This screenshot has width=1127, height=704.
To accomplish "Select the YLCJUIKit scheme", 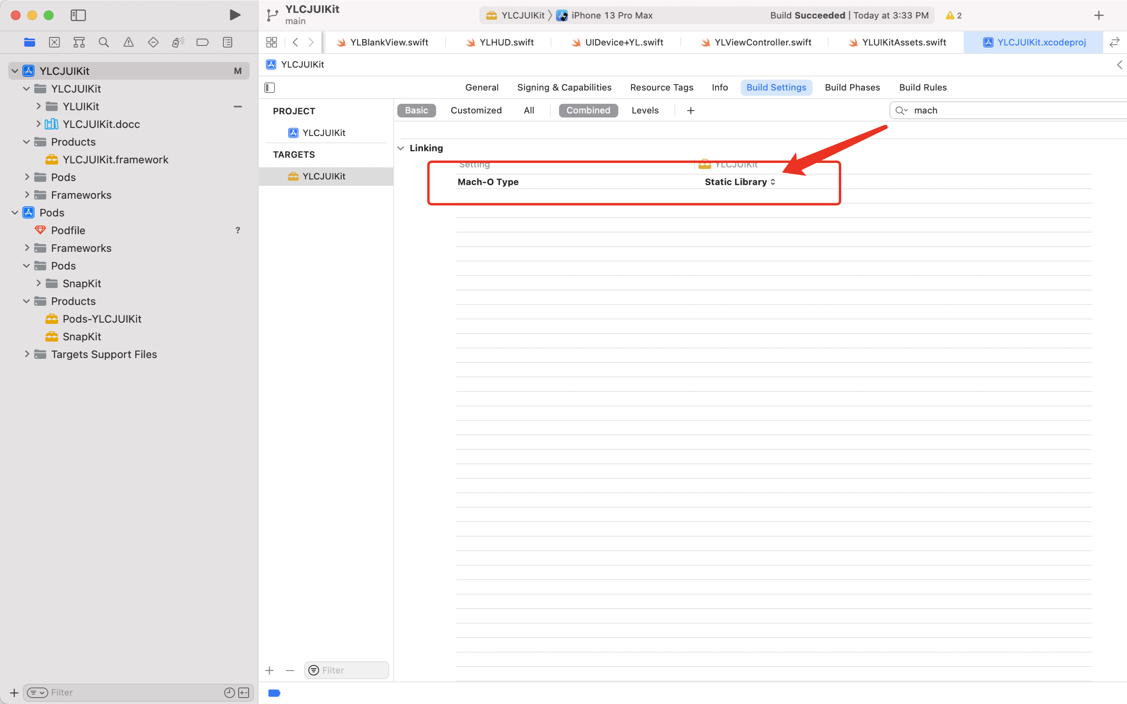I will tap(515, 15).
